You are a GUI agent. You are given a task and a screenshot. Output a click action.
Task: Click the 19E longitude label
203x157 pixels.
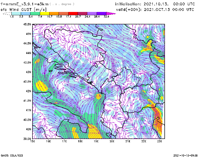tap(96, 141)
